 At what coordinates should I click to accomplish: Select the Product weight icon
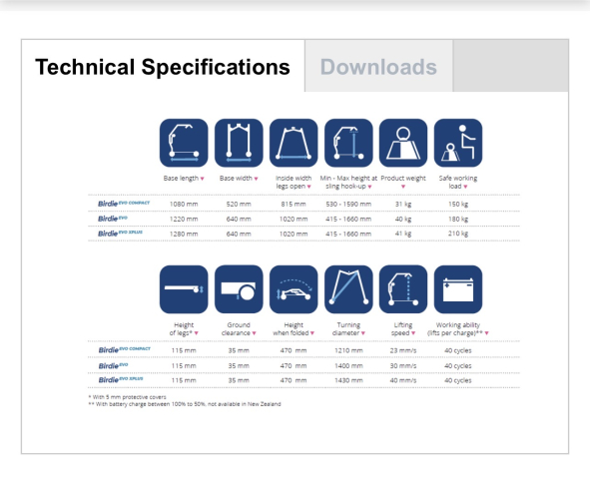pos(403,143)
